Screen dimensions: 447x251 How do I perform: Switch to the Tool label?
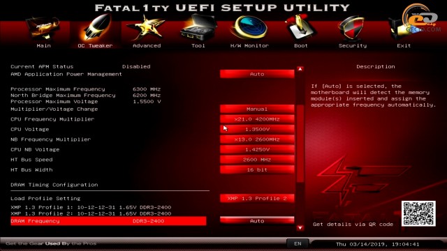[x=198, y=45]
